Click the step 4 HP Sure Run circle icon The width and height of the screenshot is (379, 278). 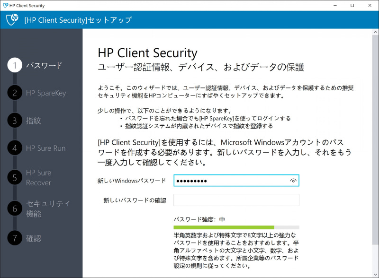point(14,149)
